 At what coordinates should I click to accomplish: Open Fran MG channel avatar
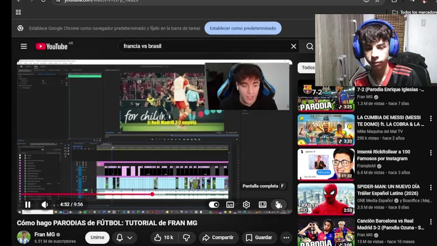(24, 237)
